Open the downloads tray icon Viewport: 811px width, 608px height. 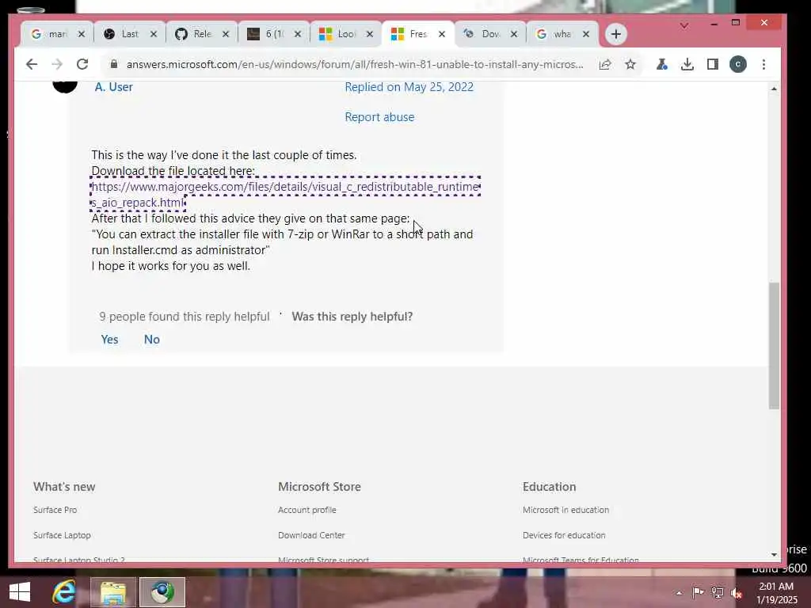[687, 64]
